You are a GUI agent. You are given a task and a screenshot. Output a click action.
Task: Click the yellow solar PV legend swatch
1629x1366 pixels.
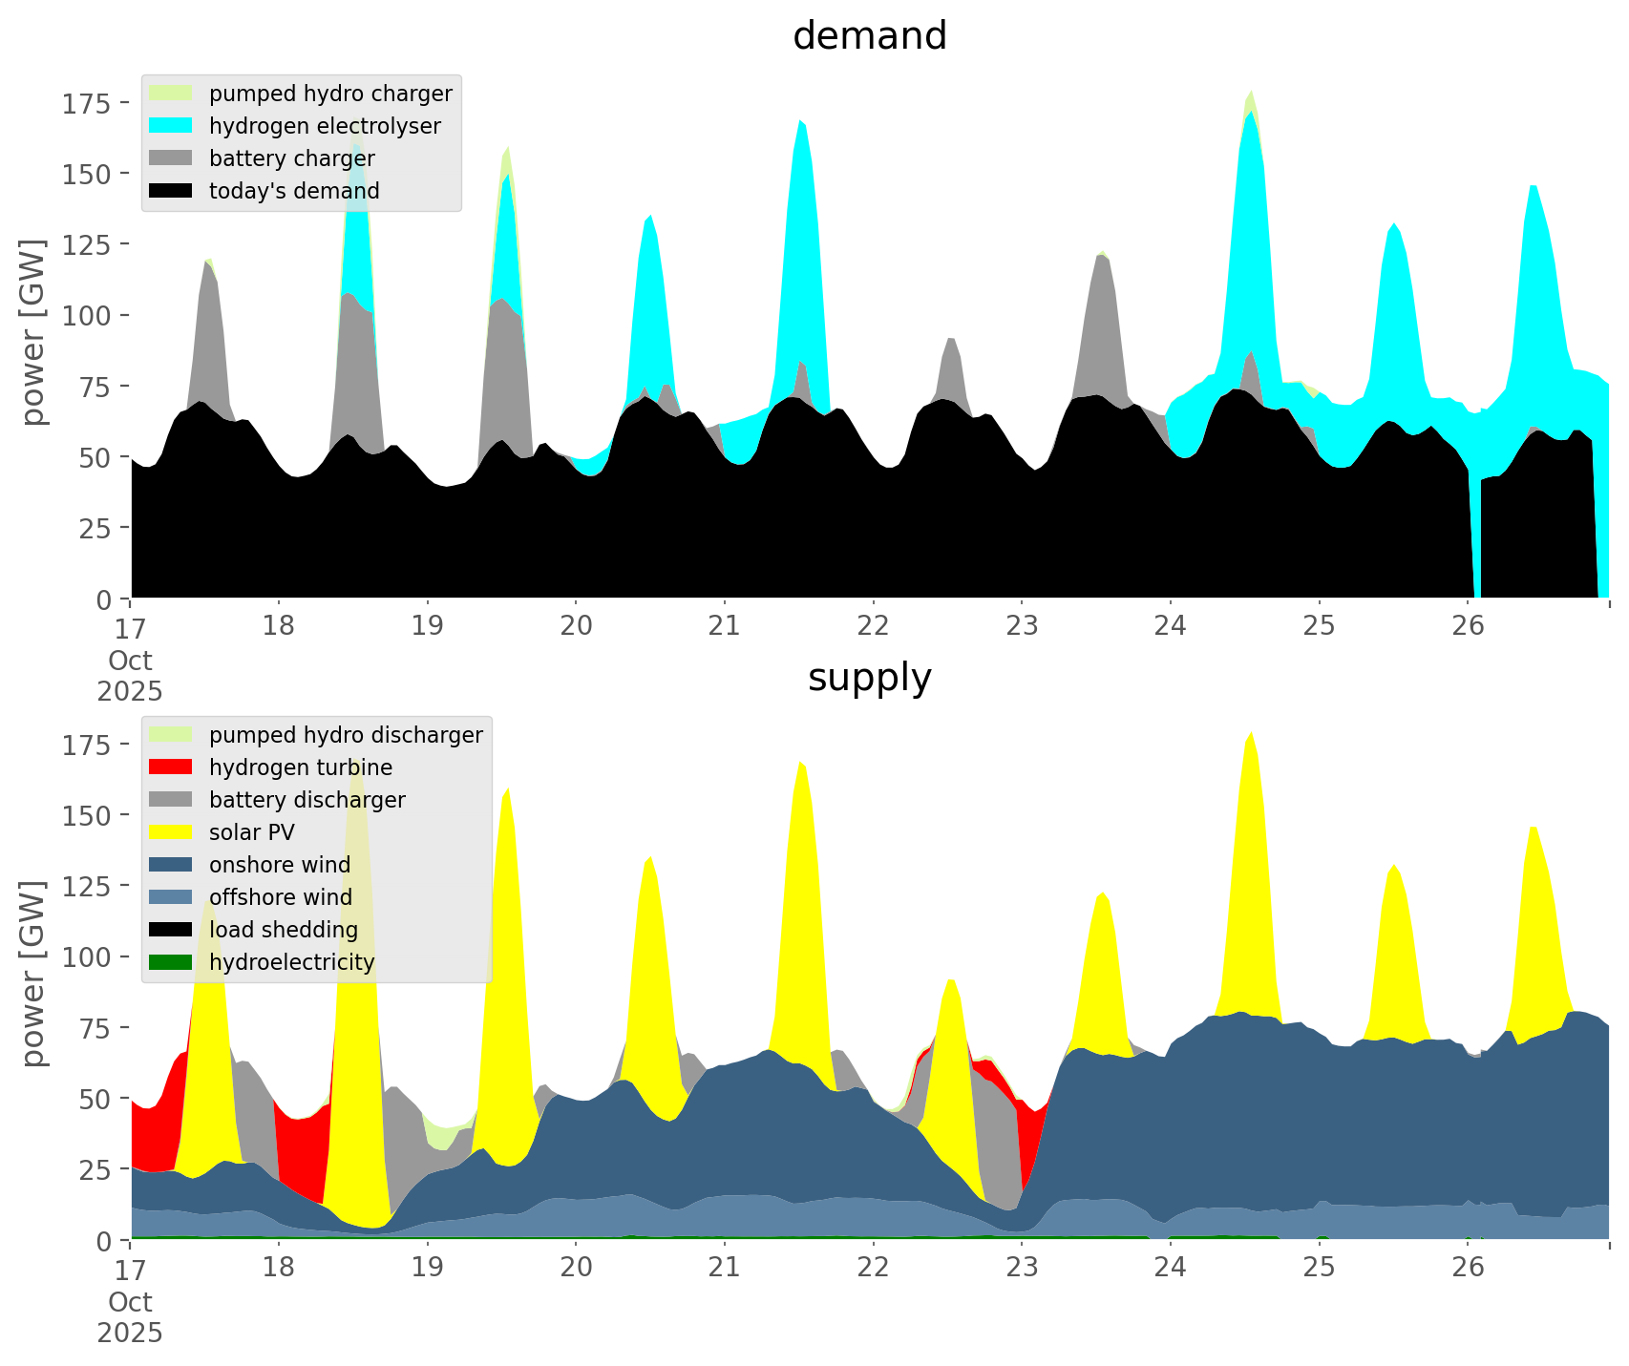tap(172, 832)
